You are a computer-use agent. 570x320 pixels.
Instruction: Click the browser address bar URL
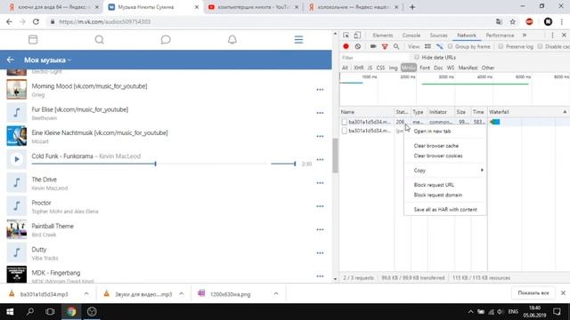(105, 21)
